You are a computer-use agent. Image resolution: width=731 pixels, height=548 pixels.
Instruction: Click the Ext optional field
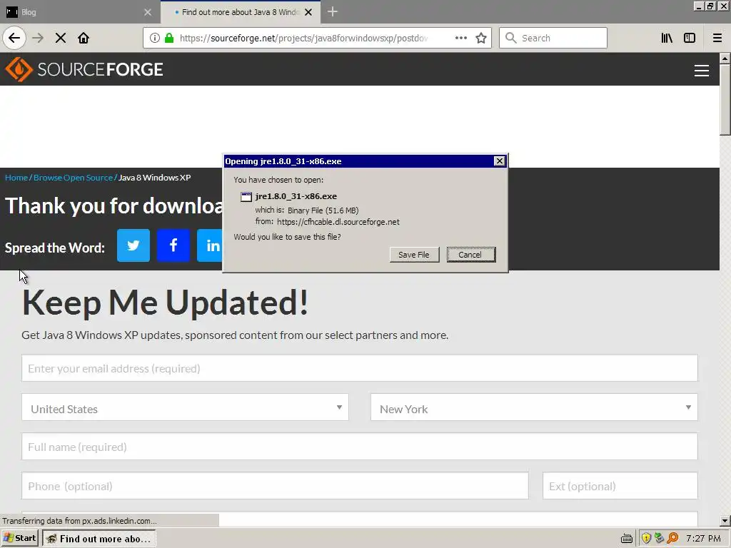(x=620, y=485)
